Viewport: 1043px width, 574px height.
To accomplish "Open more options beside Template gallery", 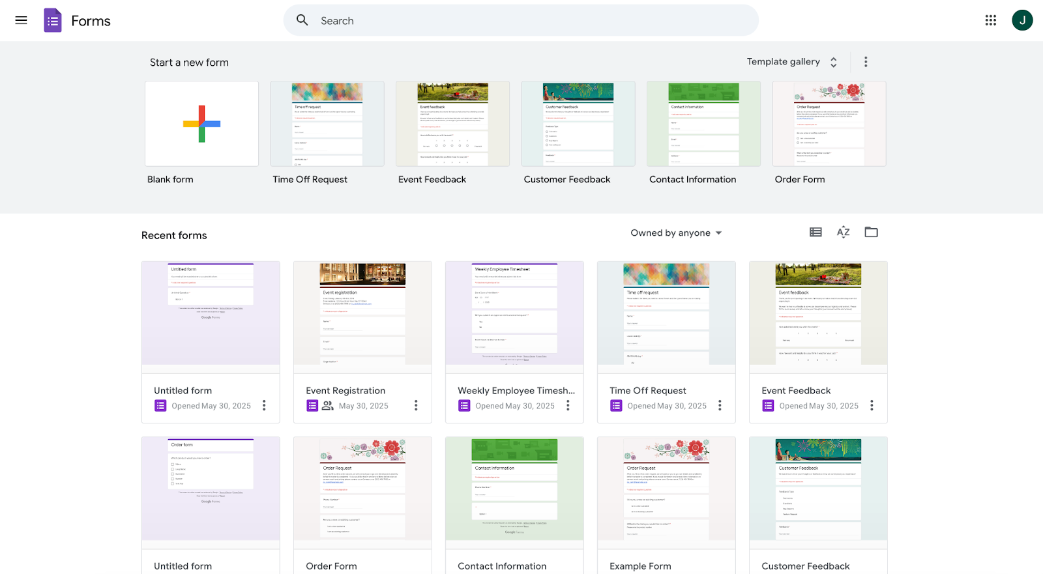I will (866, 62).
